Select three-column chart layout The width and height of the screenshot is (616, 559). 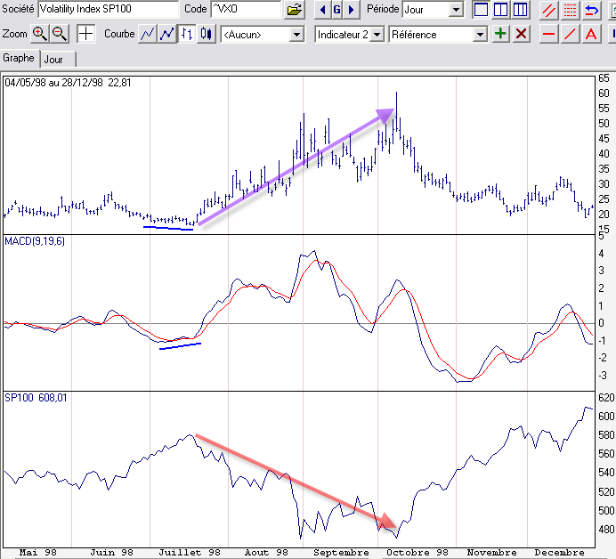point(520,9)
